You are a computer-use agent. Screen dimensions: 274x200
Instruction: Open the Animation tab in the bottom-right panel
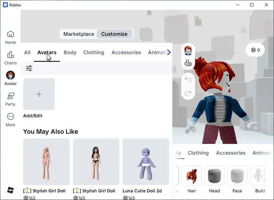(x=262, y=153)
